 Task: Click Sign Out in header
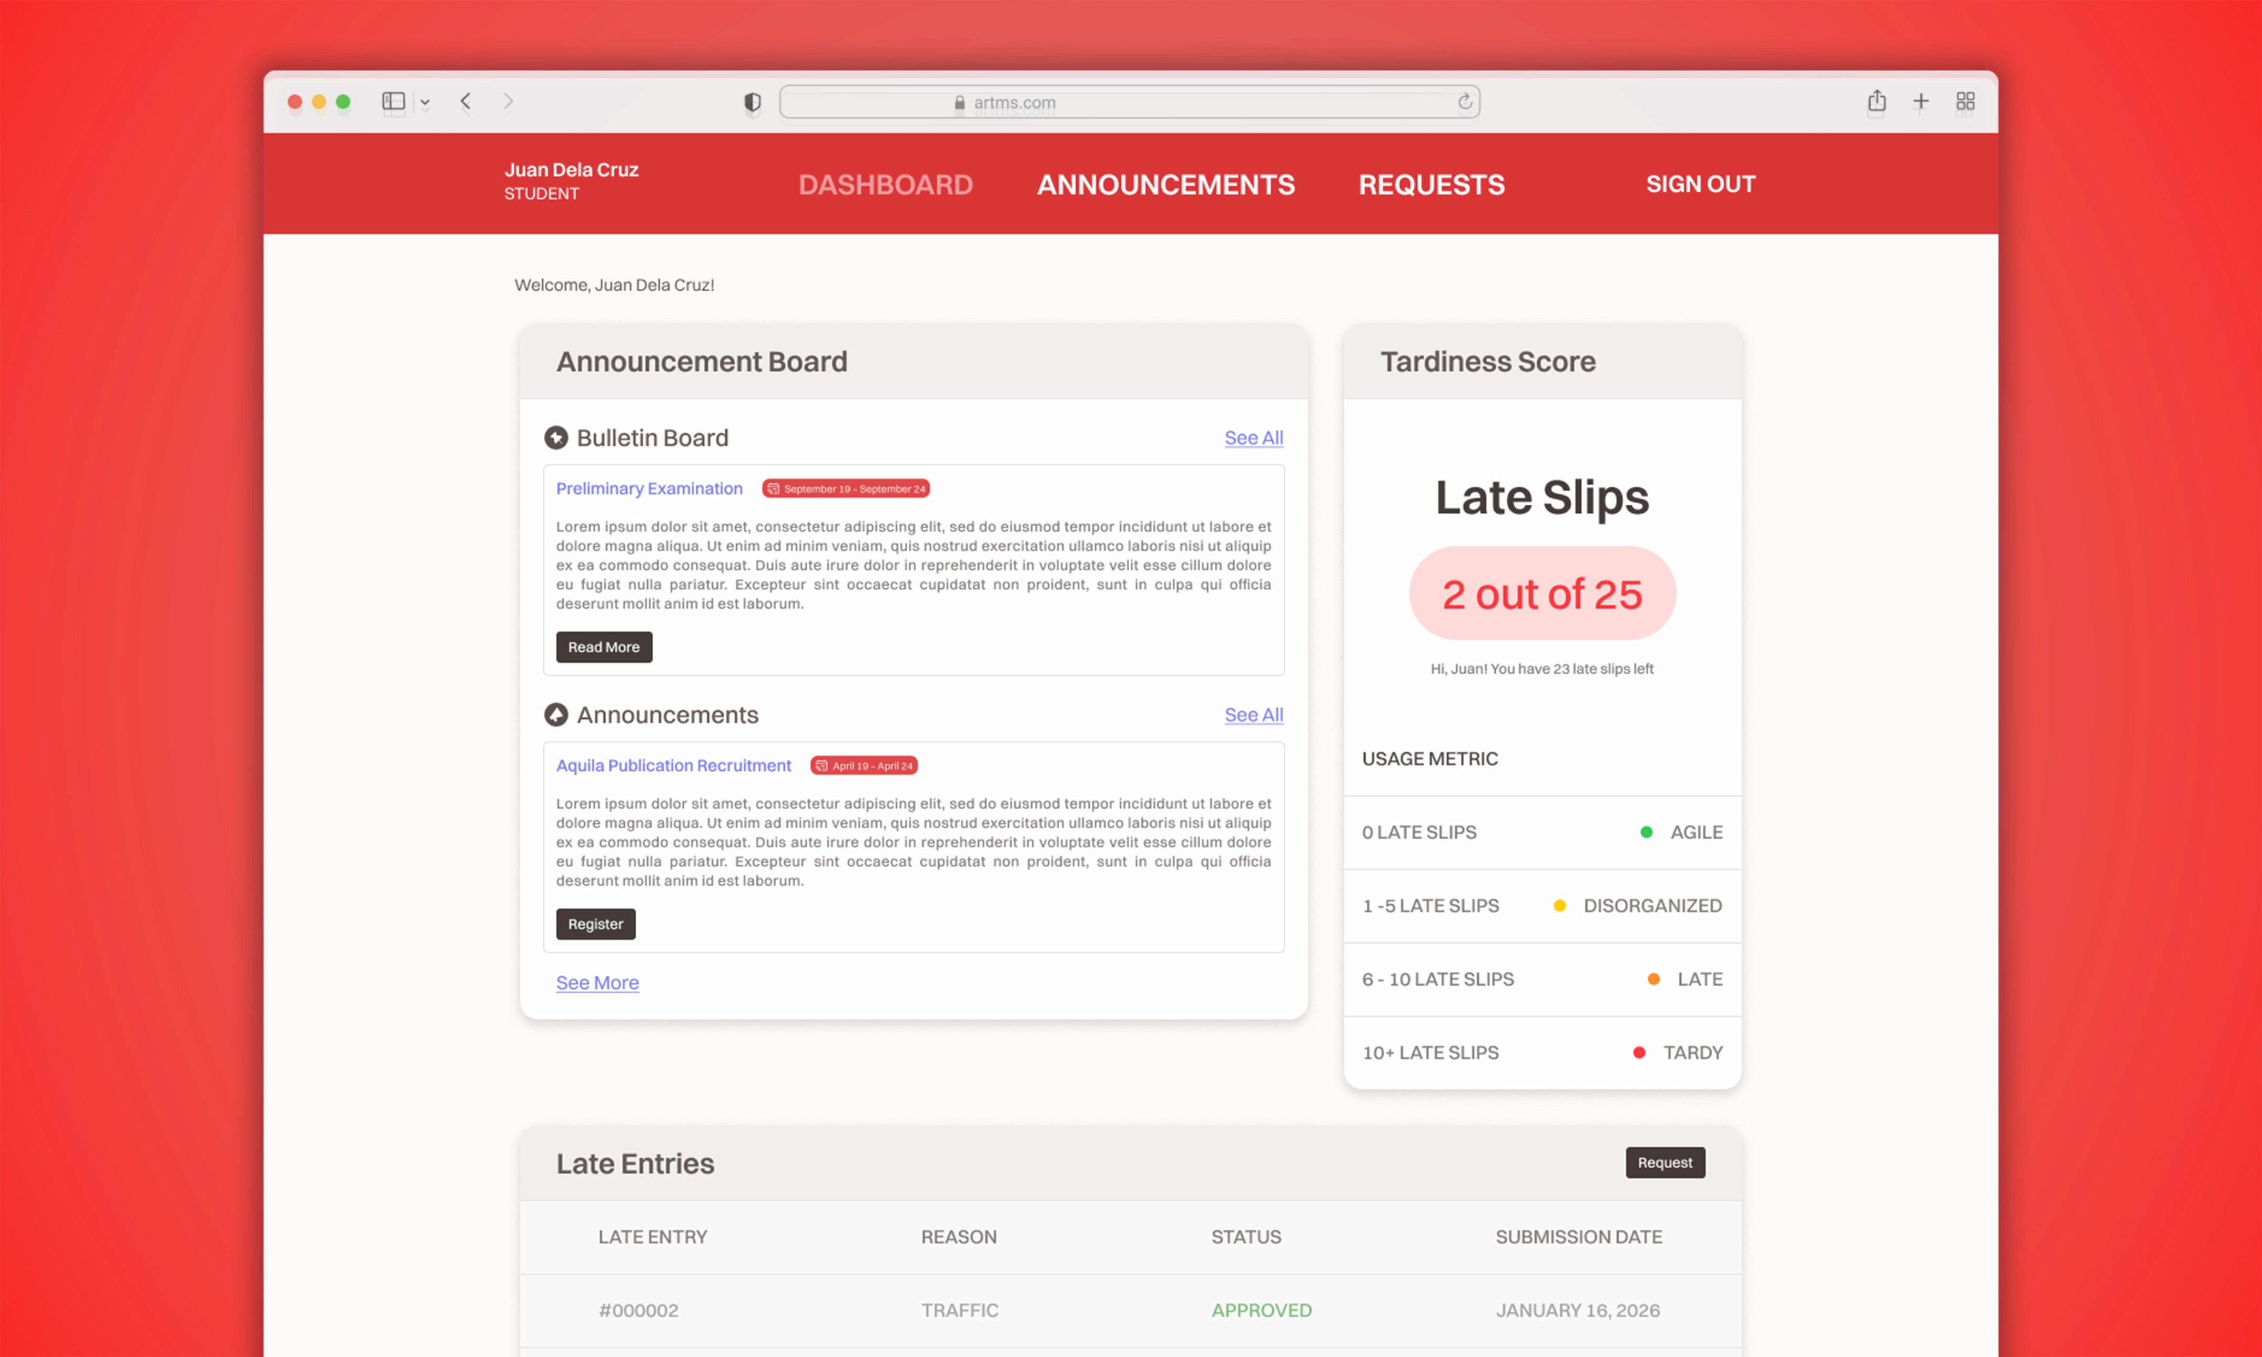1699,184
